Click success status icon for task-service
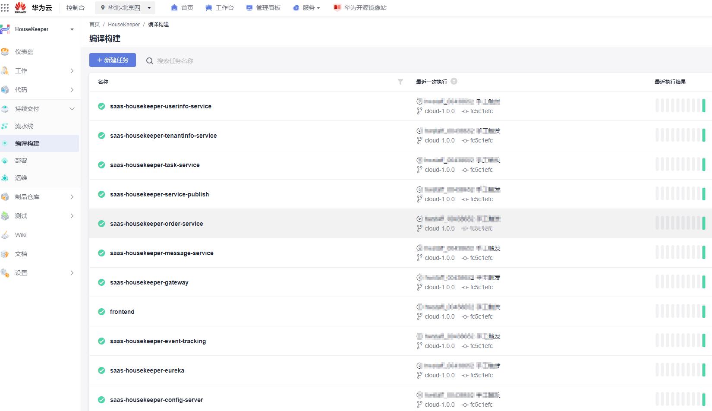The width and height of the screenshot is (712, 411). coord(101,165)
